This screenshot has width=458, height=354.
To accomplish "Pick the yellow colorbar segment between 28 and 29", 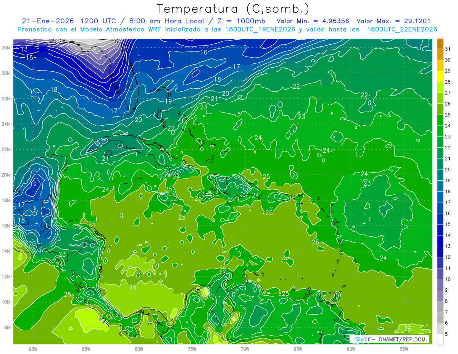I will click(x=440, y=76).
